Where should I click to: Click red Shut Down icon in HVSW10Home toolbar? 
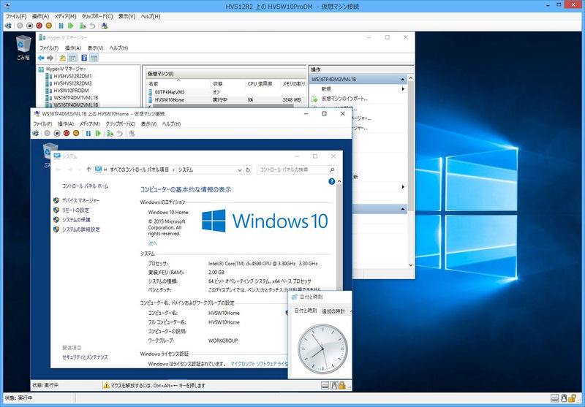(67, 133)
